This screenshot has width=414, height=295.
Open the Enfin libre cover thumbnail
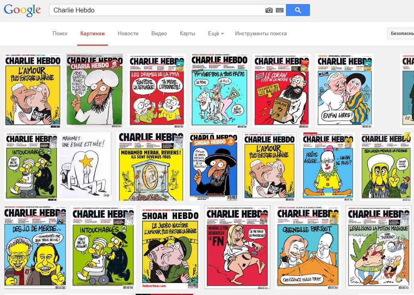(345, 90)
